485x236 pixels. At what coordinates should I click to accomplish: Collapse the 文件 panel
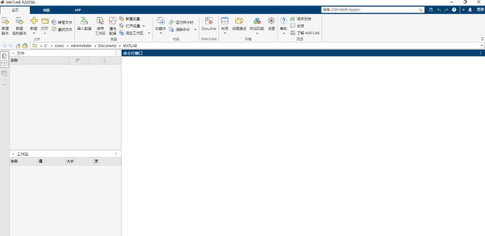click(x=14, y=54)
